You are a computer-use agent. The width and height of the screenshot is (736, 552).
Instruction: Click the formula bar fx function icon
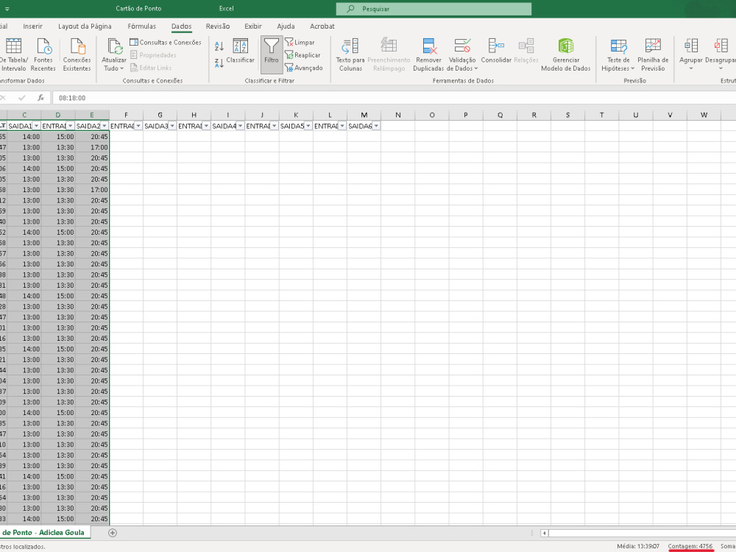[x=40, y=98]
